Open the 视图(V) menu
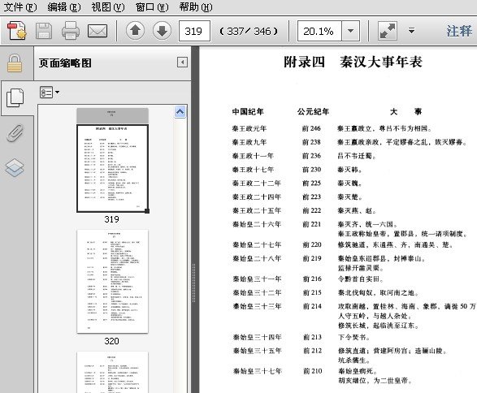 click(108, 6)
